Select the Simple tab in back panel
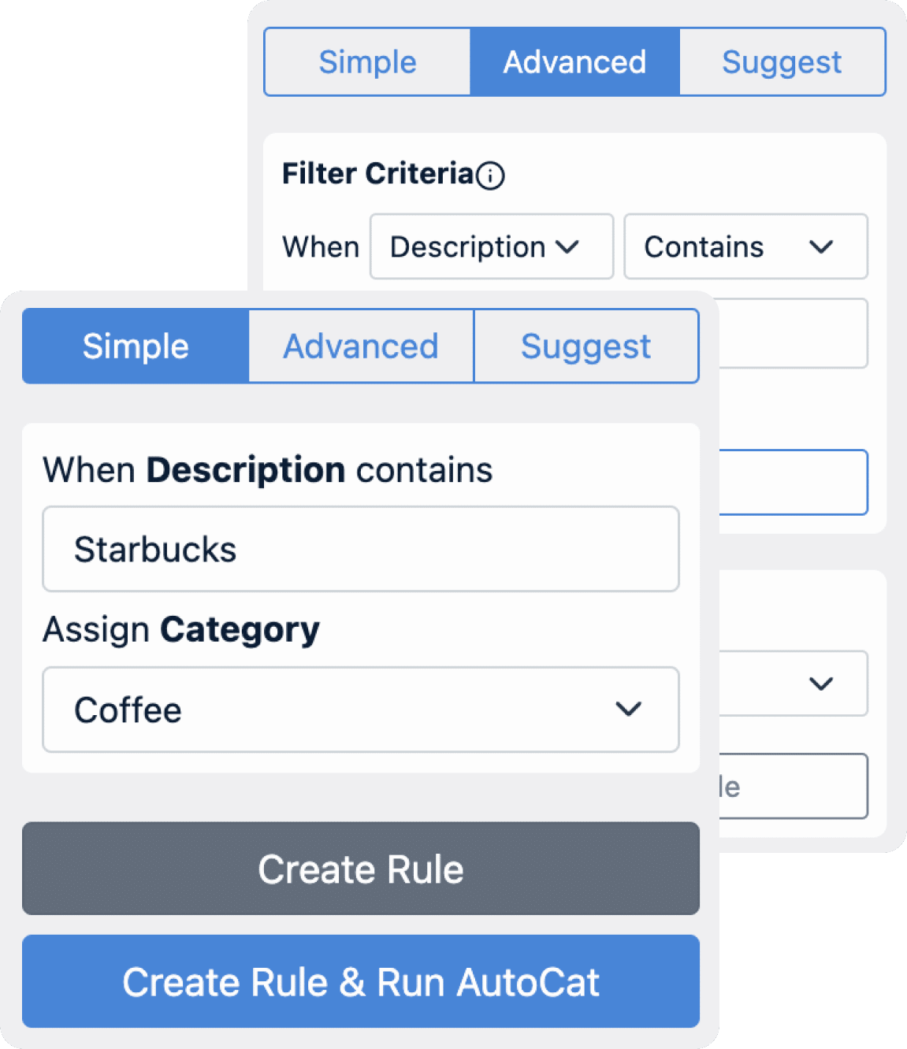This screenshot has width=907, height=1049. tap(368, 62)
